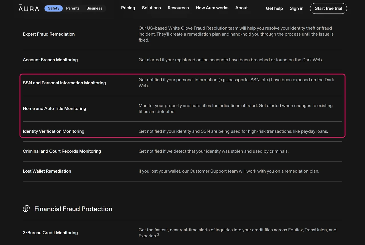Click the Equifax, TransUnion, Experian description
Image resolution: width=365 pixels, height=245 pixels.
coord(238,233)
